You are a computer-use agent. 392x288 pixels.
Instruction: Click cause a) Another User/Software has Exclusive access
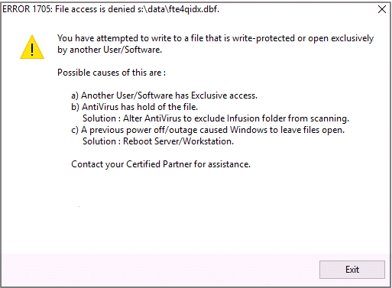164,95
